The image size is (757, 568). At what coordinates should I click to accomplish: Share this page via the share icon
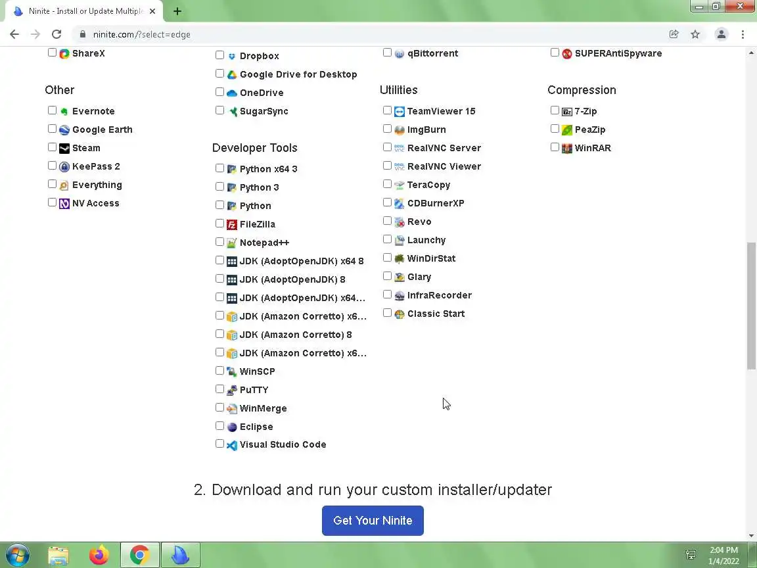(674, 34)
